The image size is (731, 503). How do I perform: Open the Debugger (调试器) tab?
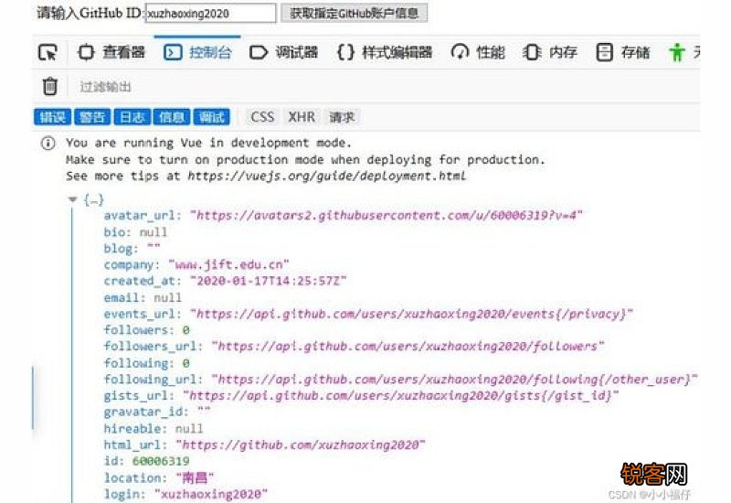[x=284, y=52]
